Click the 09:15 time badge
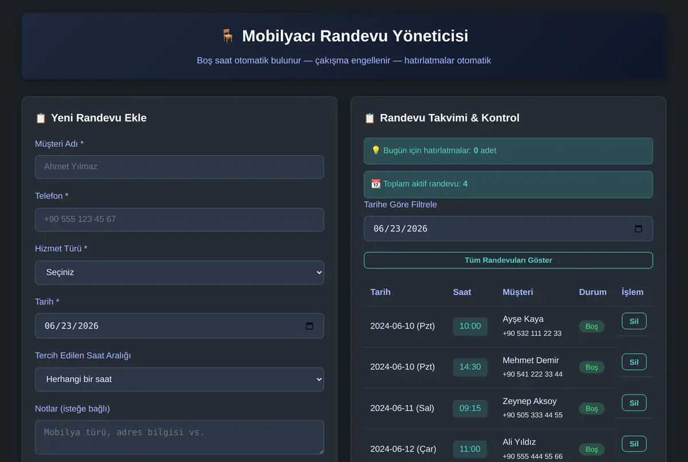 click(x=470, y=408)
